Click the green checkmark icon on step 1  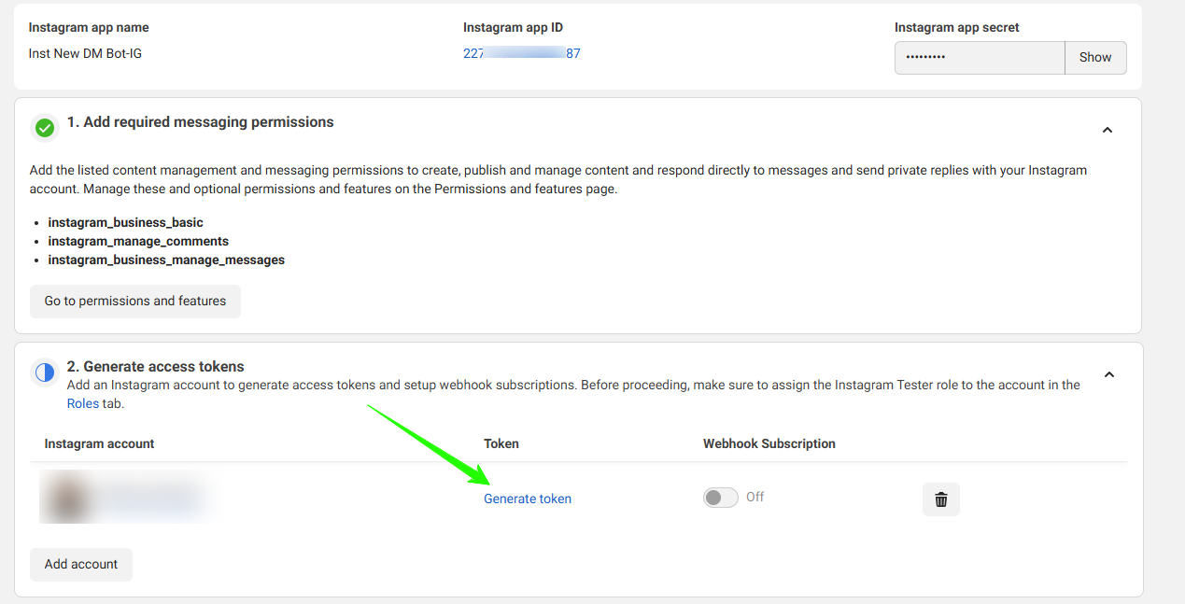tap(44, 128)
